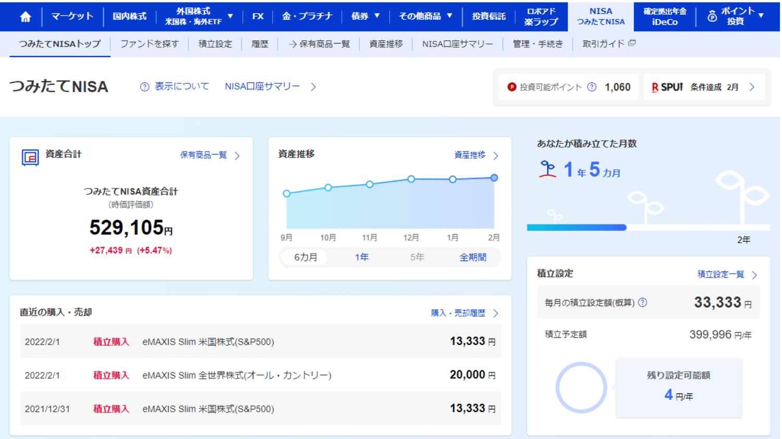Open 保有商品一覧 link in 資産合計 card

[203, 155]
